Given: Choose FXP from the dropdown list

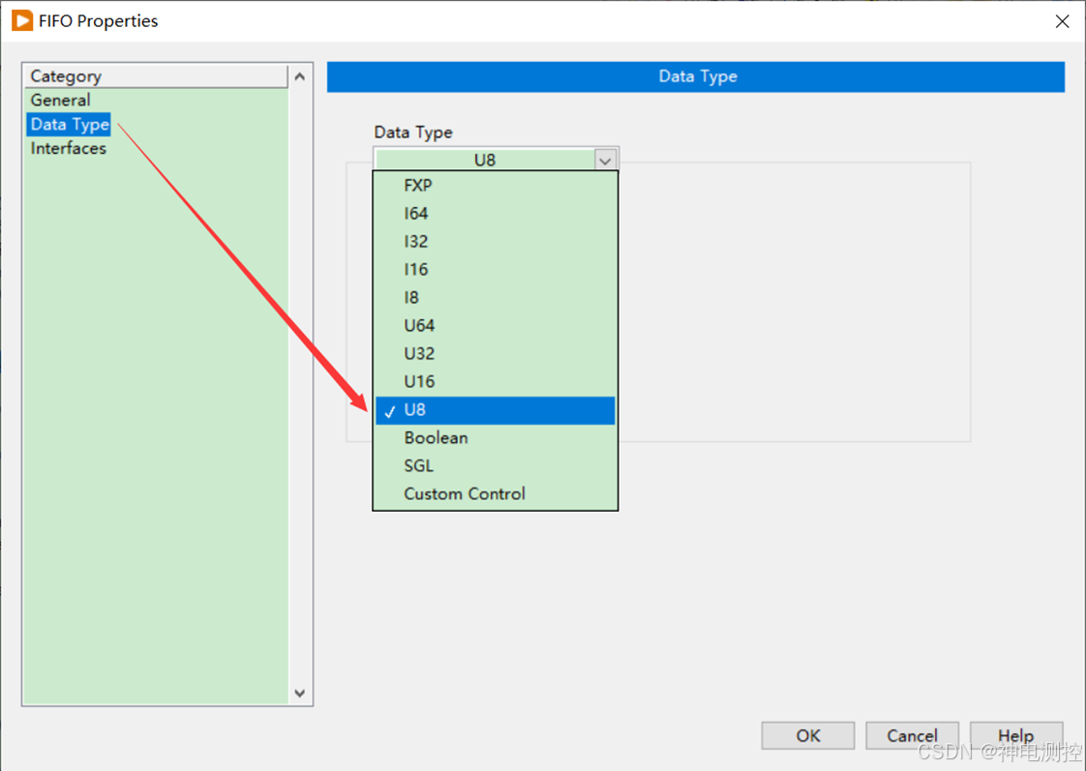Looking at the screenshot, I should [x=495, y=186].
